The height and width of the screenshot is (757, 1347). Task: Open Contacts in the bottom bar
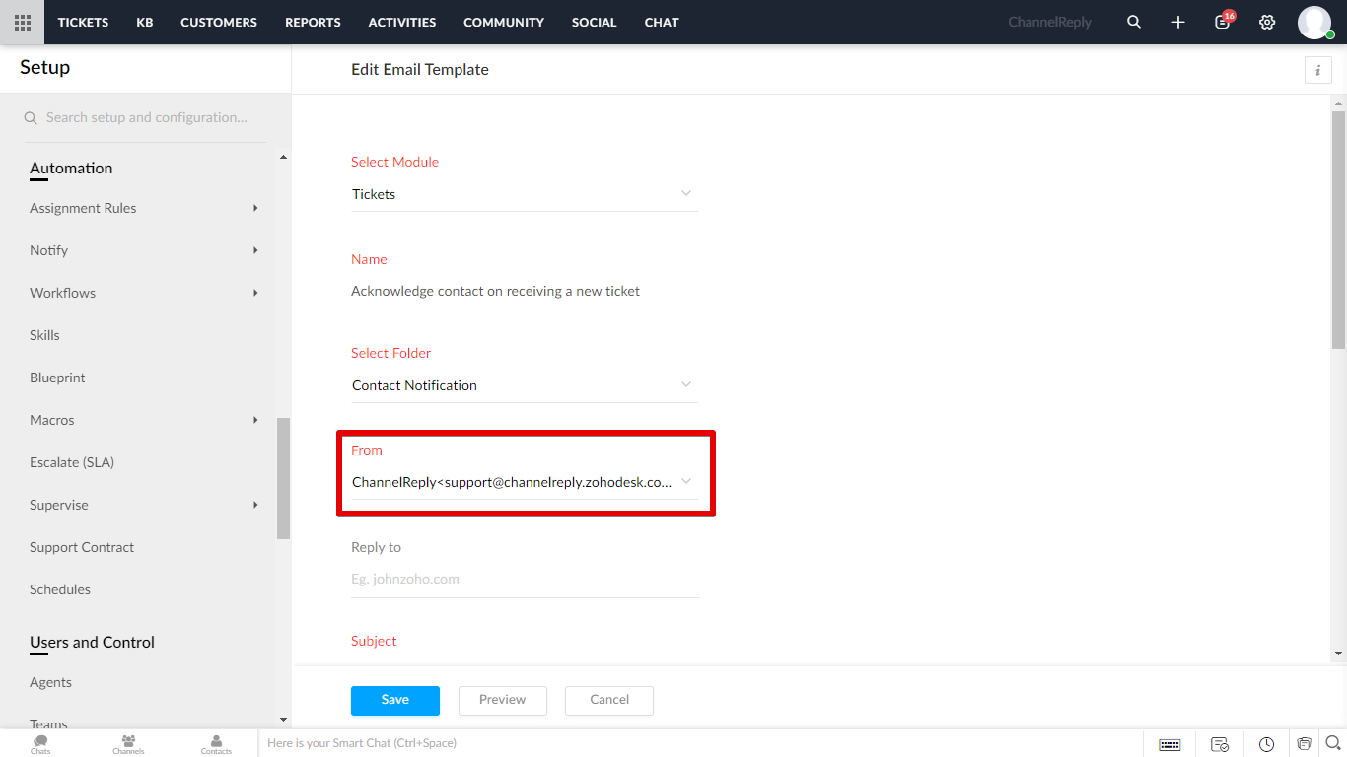tap(216, 743)
